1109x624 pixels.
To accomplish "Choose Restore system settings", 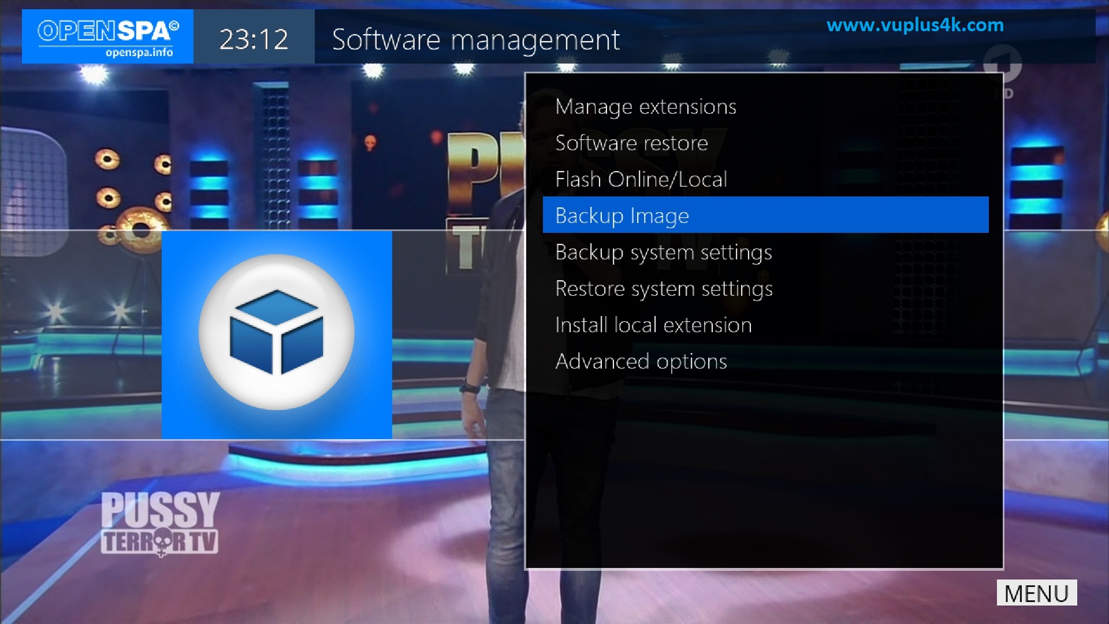I will pyautogui.click(x=765, y=288).
